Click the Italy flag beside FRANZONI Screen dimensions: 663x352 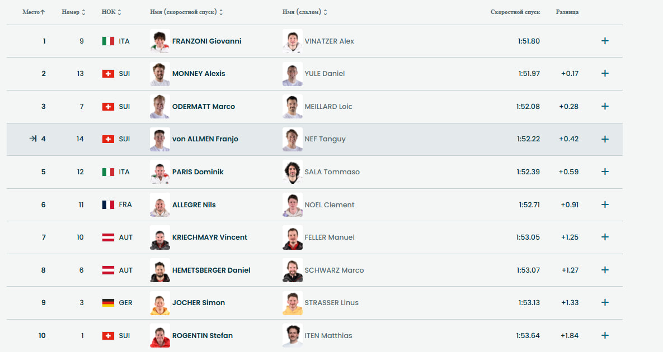coord(108,41)
